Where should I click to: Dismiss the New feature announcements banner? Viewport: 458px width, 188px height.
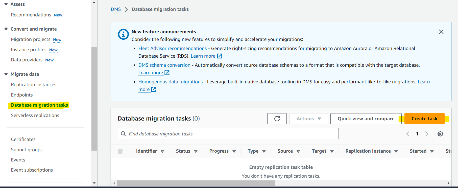(x=441, y=32)
